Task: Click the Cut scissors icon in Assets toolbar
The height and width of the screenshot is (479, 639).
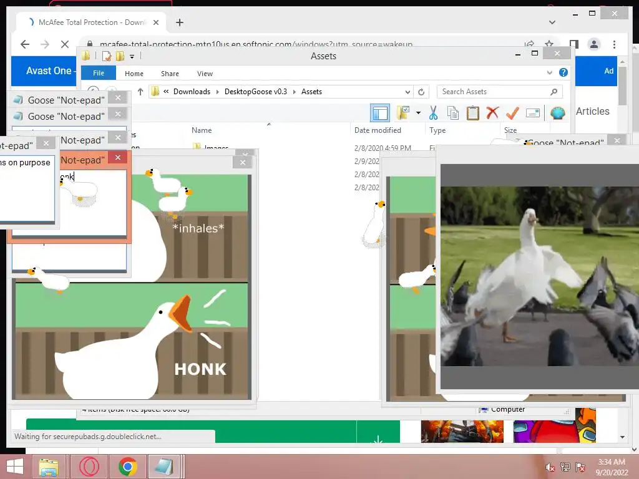Action: 433,113
